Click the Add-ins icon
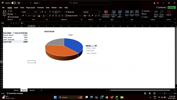The image size is (177, 100). [169, 12]
